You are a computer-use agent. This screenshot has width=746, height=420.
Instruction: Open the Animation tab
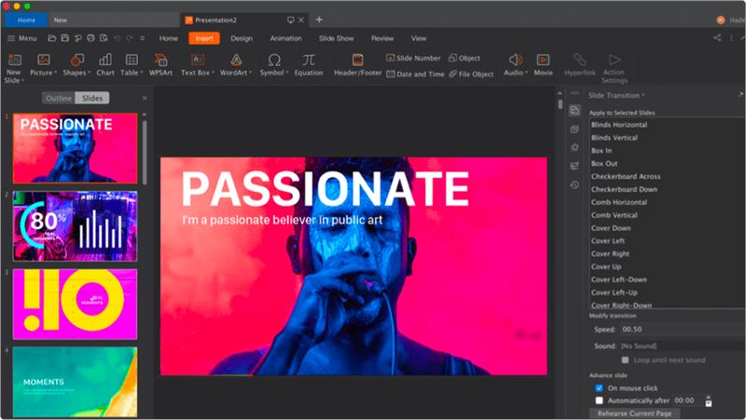(285, 38)
